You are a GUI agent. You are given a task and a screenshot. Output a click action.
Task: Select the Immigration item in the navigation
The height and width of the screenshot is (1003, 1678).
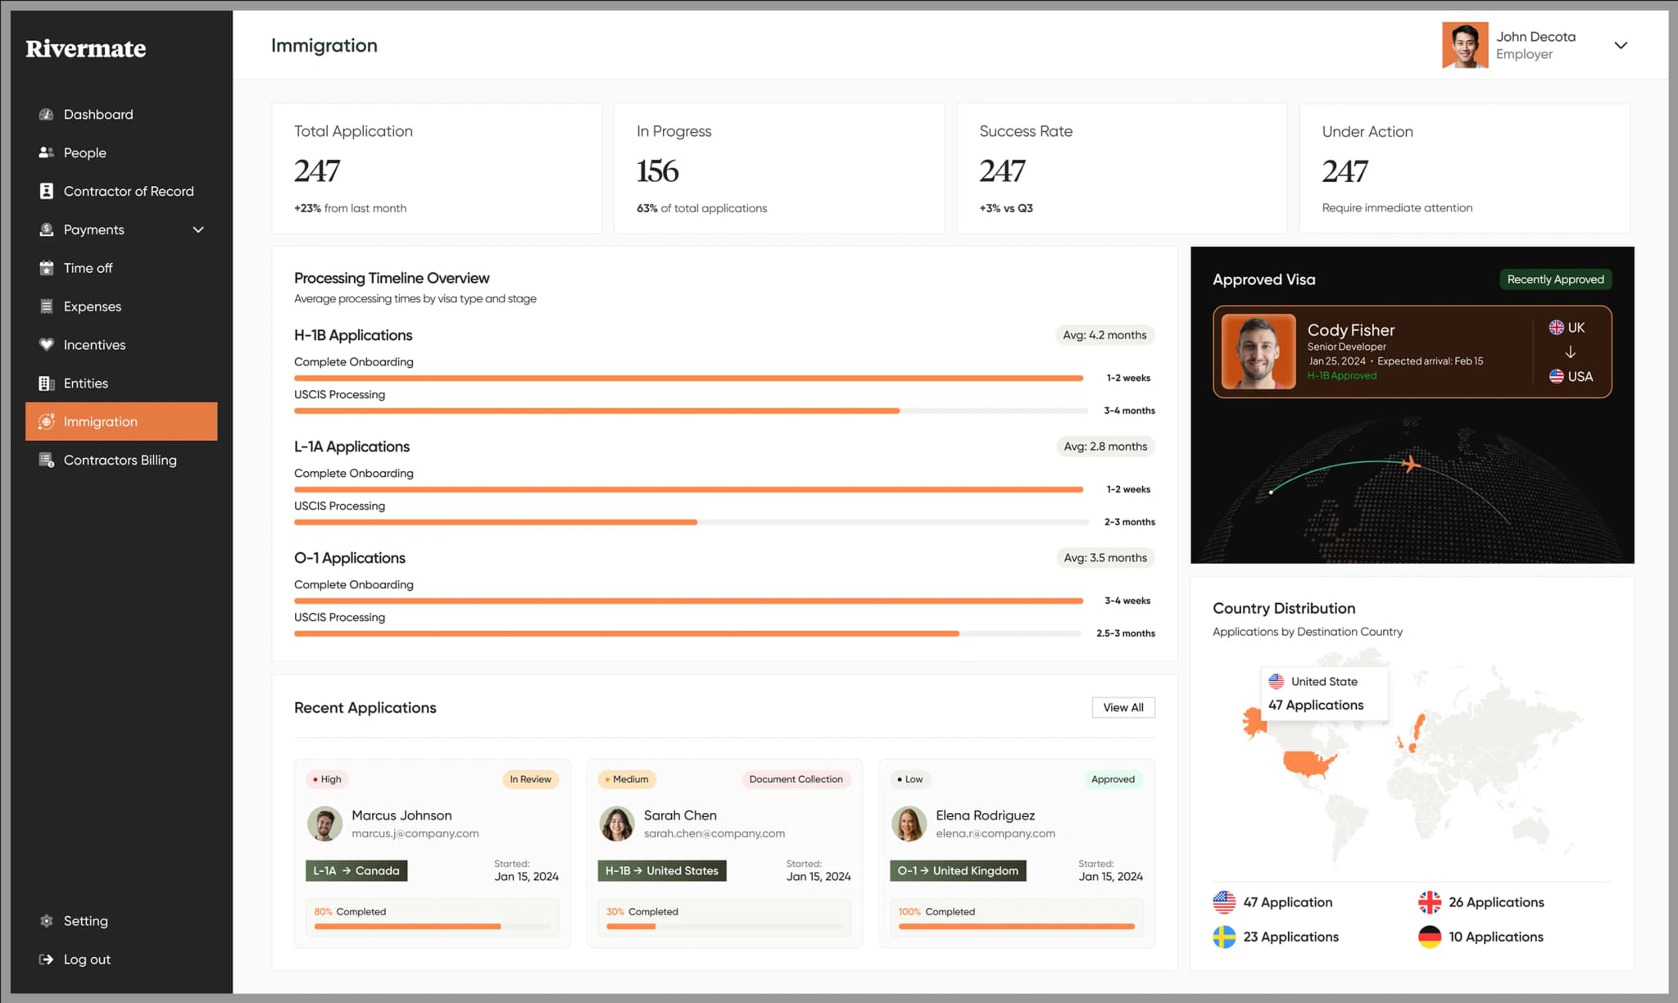[x=100, y=421]
